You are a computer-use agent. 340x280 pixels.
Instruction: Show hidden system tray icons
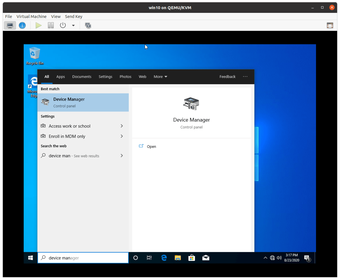coord(265,258)
